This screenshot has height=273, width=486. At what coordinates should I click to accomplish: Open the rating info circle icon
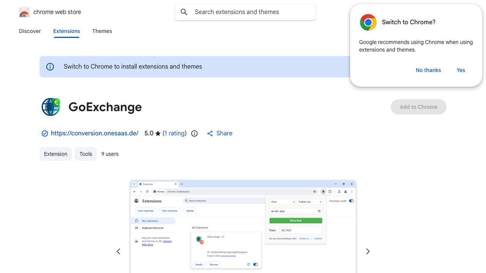pos(194,133)
